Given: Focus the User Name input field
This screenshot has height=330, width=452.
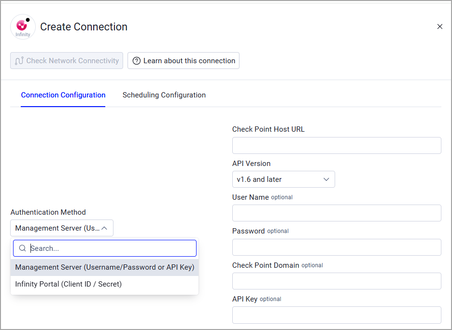Looking at the screenshot, I should (337, 213).
